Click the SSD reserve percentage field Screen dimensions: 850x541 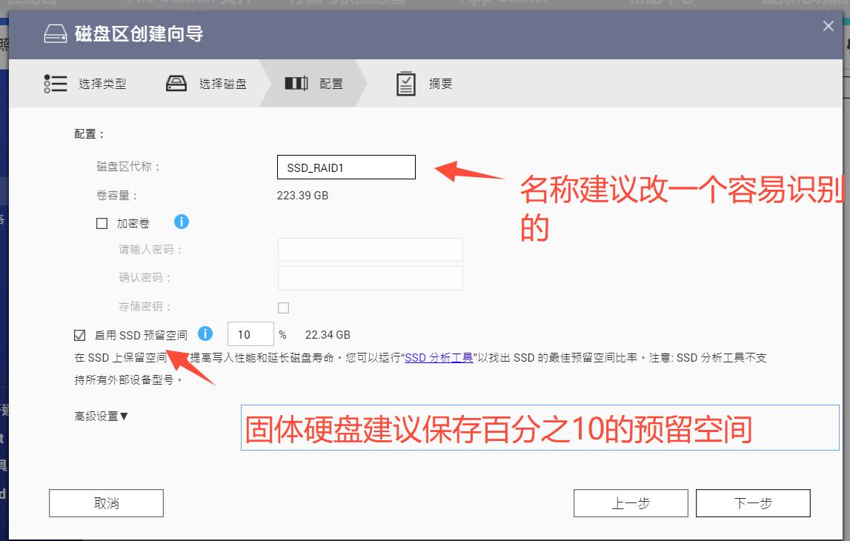[x=250, y=334]
